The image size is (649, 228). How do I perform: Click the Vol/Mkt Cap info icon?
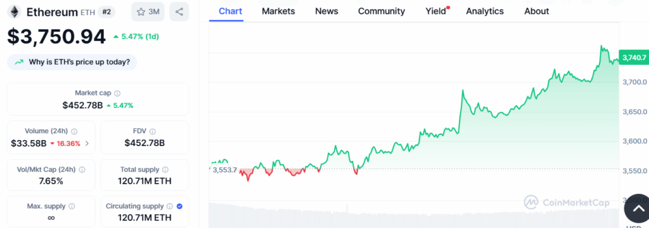point(82,169)
